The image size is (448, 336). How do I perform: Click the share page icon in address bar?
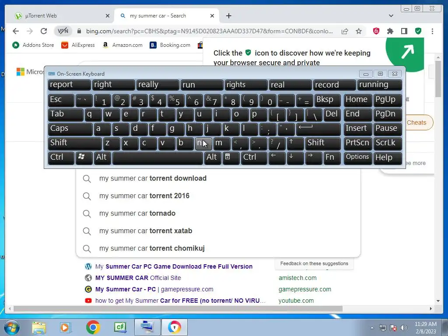pyautogui.click(x=345, y=31)
